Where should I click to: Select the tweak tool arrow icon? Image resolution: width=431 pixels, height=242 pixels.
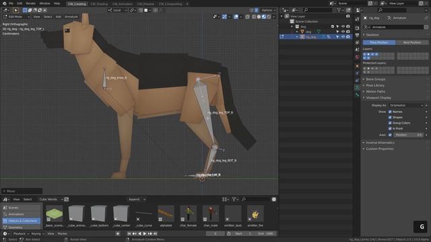pyautogui.click(x=15, y=10)
